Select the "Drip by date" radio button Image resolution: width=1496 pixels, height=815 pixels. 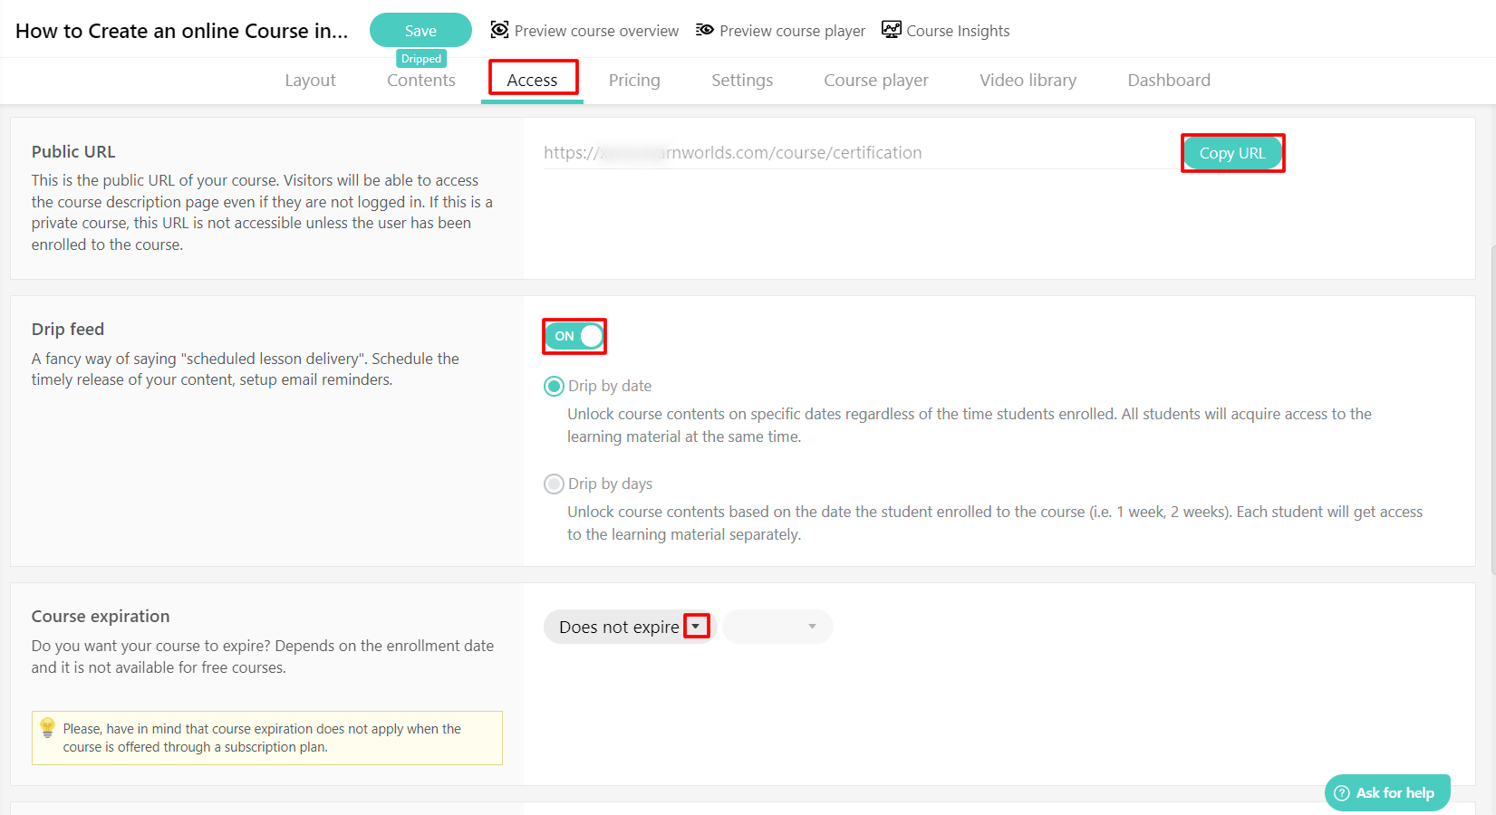coord(554,386)
